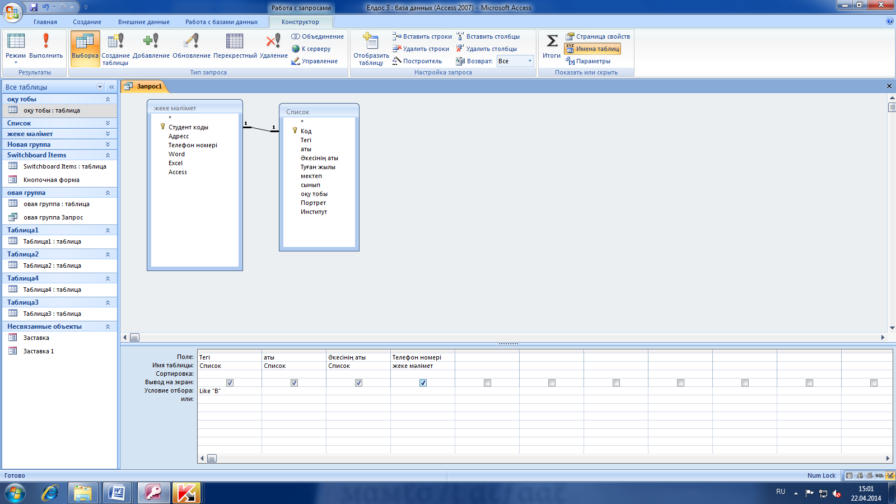Open Работа с базами данных tab
The width and height of the screenshot is (896, 504).
point(222,22)
